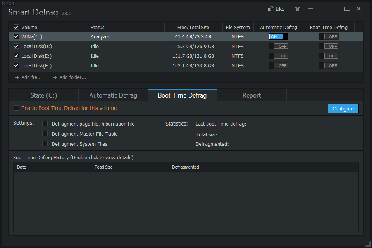Select the Boot Time Defrag tab
This screenshot has width=372, height=248.
pos(182,95)
